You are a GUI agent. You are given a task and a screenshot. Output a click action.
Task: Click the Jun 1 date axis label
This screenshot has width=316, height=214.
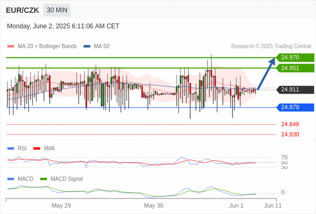point(236,205)
